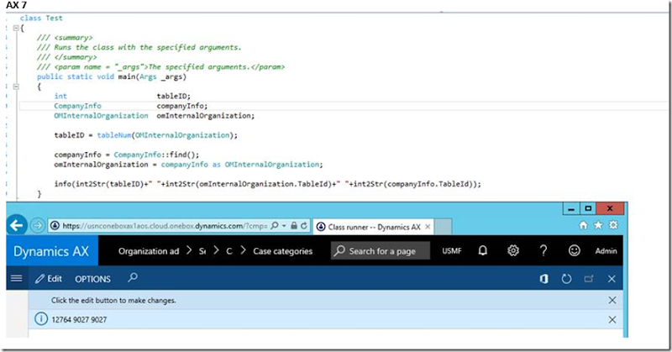Select the Class runner -- Dynamics AX tab
Image resolution: width=672 pixels, height=352 pixels.
coord(374,227)
